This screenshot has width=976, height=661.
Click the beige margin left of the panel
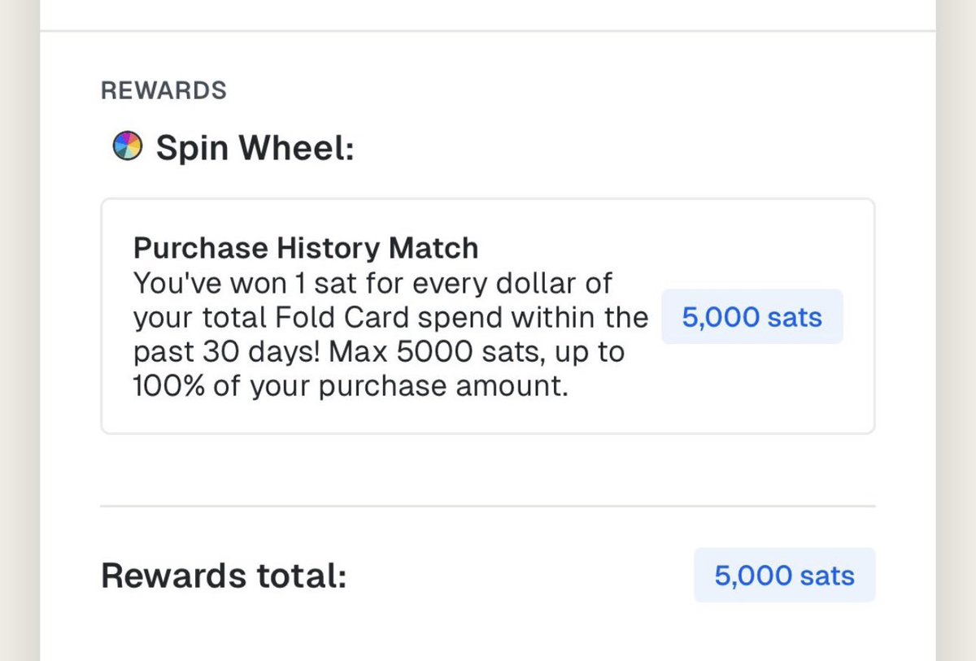coord(20,325)
